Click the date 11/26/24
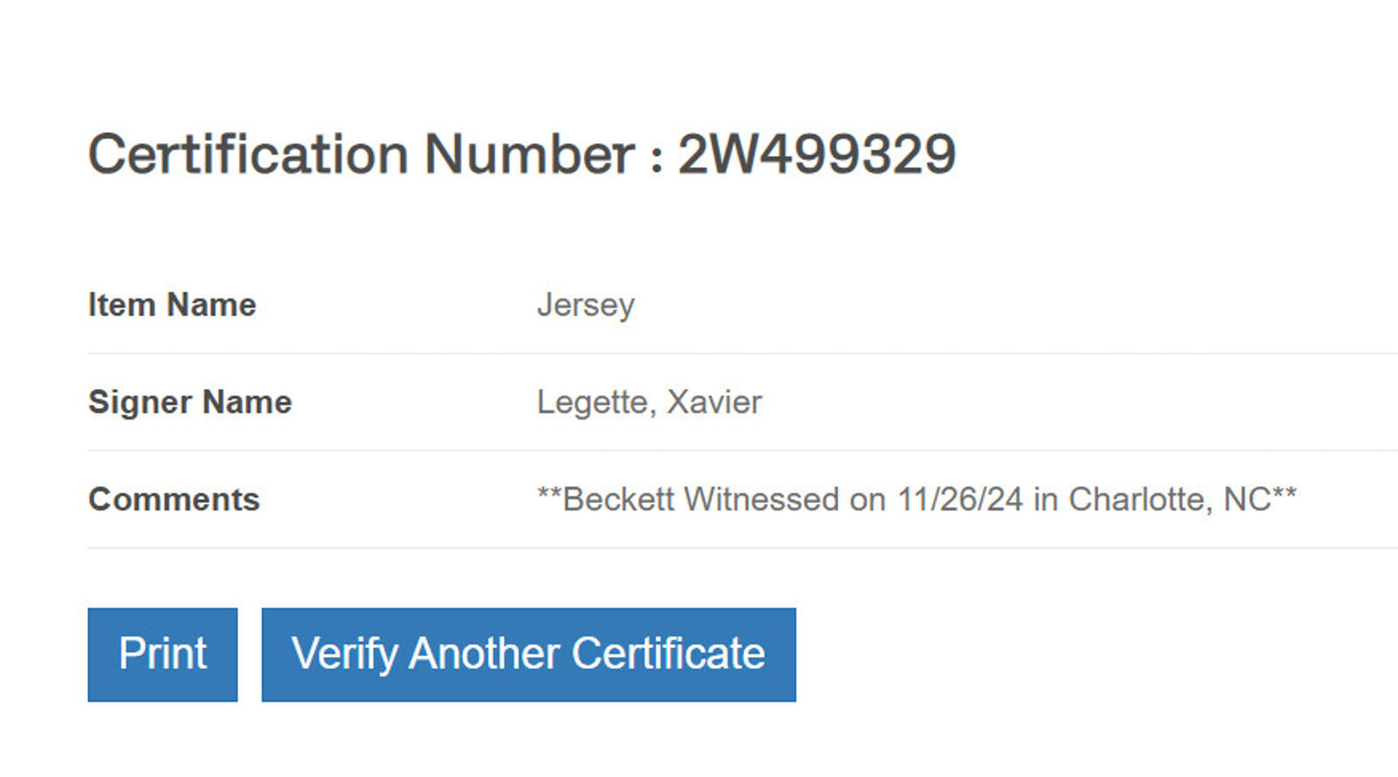This screenshot has width=1398, height=777. pos(960,499)
